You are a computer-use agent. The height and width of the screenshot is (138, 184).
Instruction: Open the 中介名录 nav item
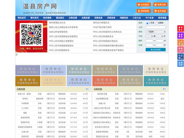click(149, 18)
